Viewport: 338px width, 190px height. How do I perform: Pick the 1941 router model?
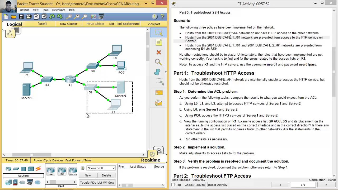click(62, 172)
